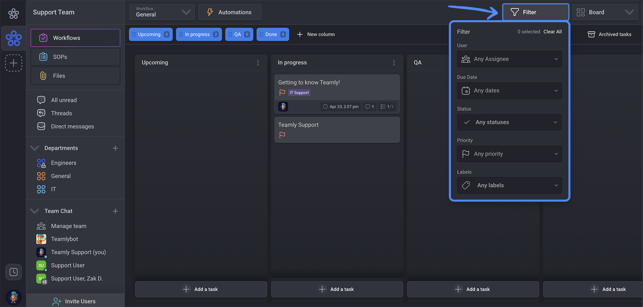643x307 pixels.
Task: Add a task in the rightmost column
Action: 593,289
